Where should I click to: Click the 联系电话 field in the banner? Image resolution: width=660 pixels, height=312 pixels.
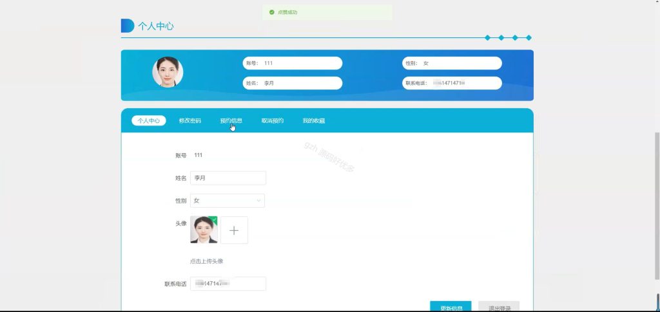coord(452,83)
